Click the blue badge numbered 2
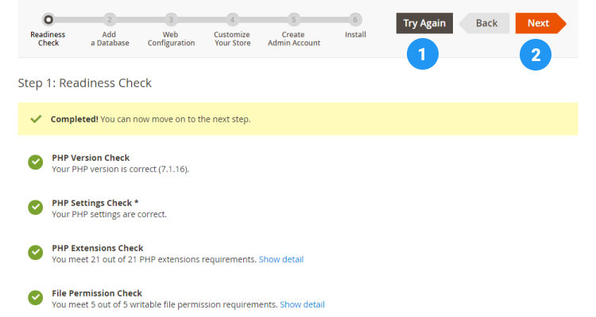This screenshot has width=596, height=317. pos(536,54)
